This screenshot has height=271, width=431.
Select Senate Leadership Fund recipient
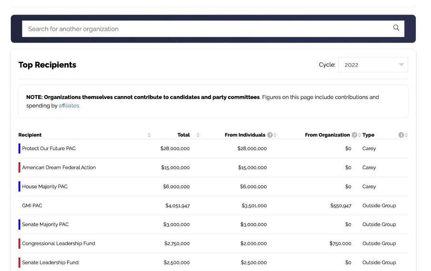(50, 262)
